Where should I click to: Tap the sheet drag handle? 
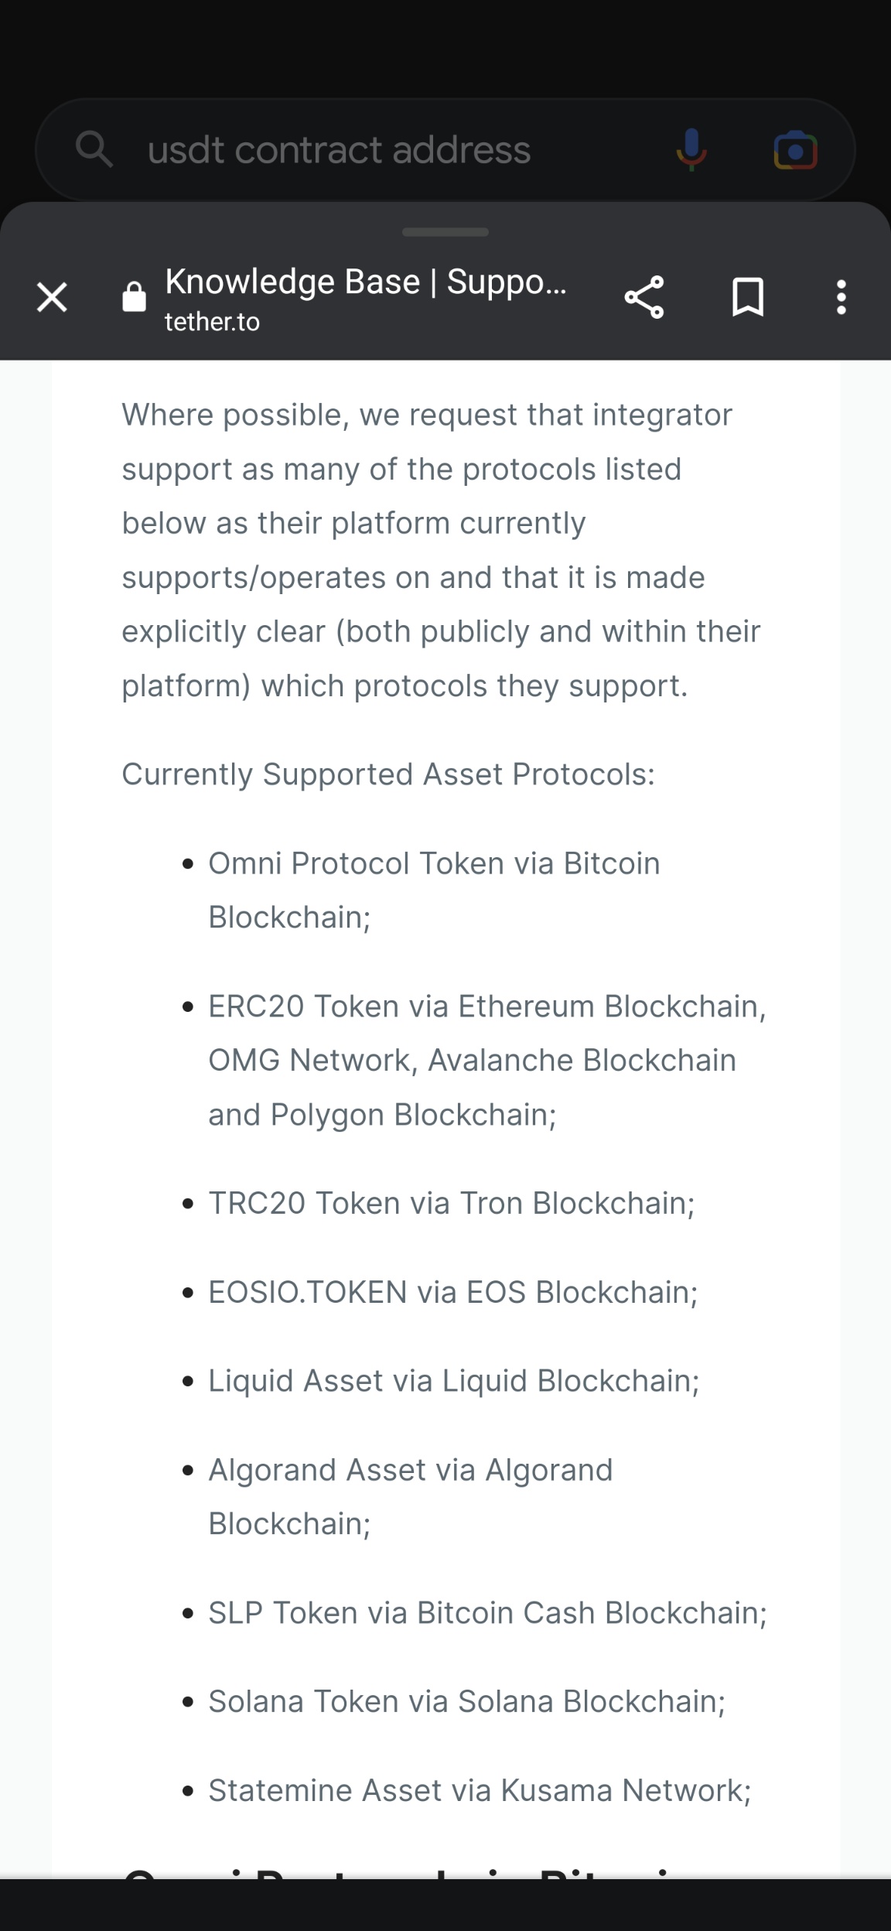tap(445, 232)
